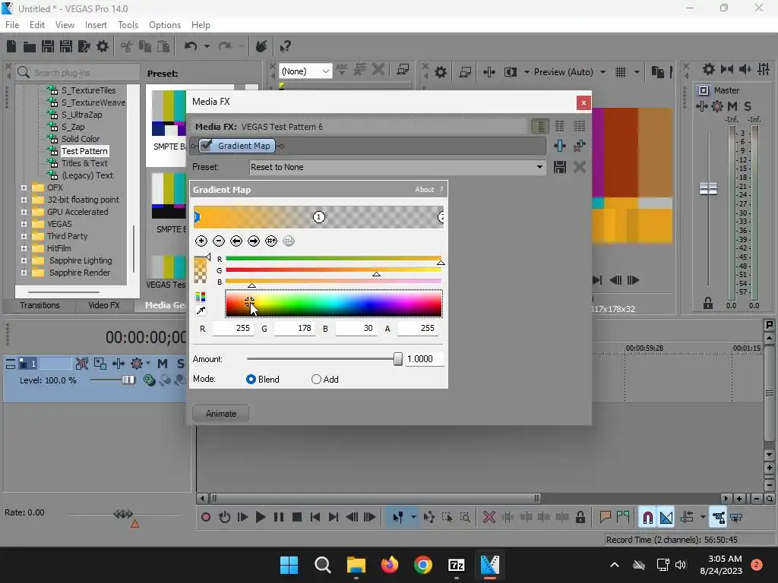Switch to the Transitions tab
The height and width of the screenshot is (583, 778).
coord(40,305)
